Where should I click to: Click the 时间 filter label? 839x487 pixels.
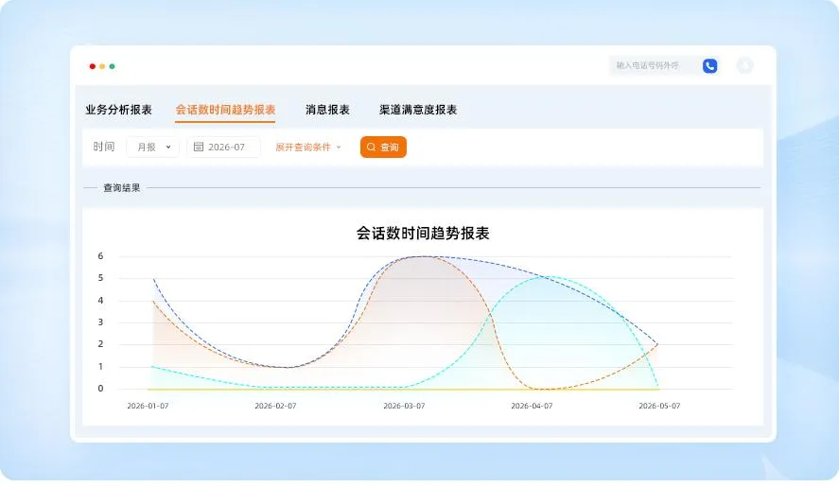[x=104, y=147]
